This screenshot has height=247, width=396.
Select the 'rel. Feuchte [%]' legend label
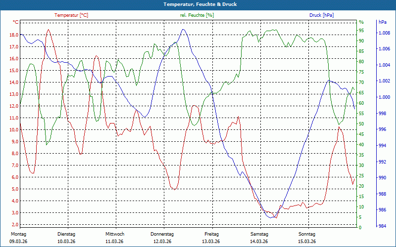(x=197, y=15)
